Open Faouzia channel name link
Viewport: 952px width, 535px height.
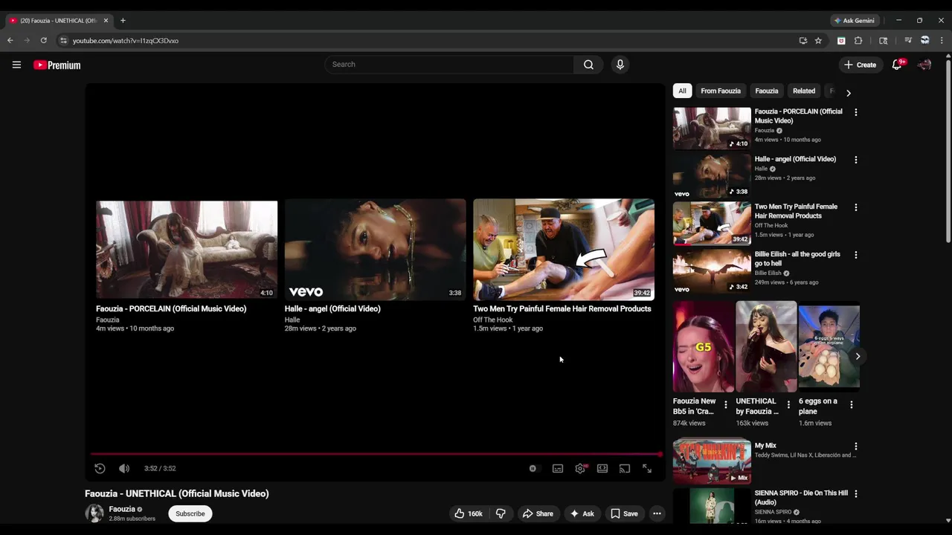(122, 509)
